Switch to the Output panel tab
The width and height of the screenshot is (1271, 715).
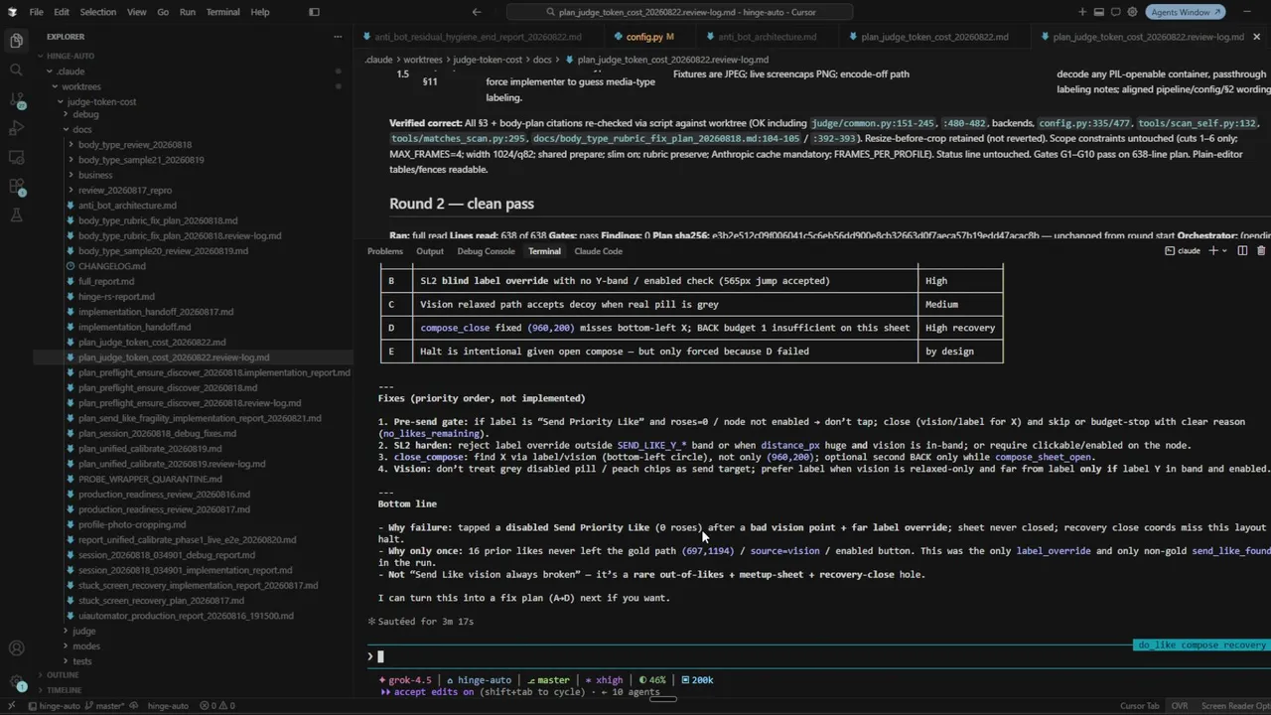pyautogui.click(x=430, y=251)
